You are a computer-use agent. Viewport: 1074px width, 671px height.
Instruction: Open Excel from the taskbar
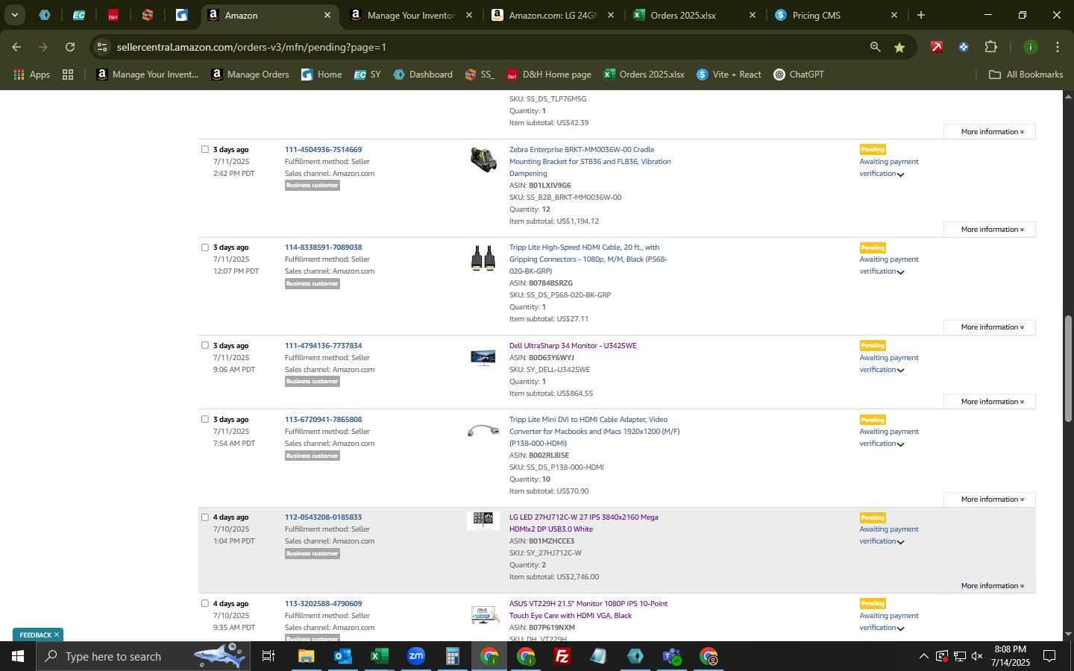click(x=379, y=656)
